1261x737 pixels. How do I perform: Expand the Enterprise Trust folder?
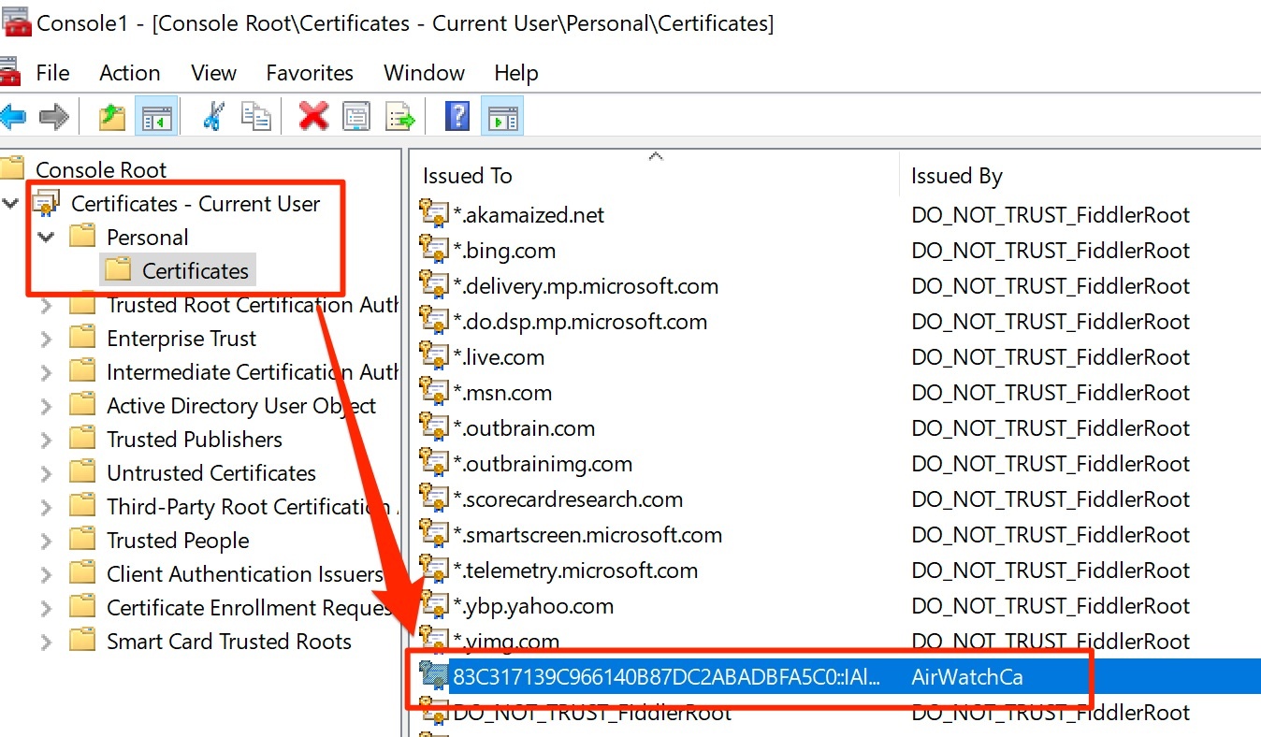pos(46,339)
